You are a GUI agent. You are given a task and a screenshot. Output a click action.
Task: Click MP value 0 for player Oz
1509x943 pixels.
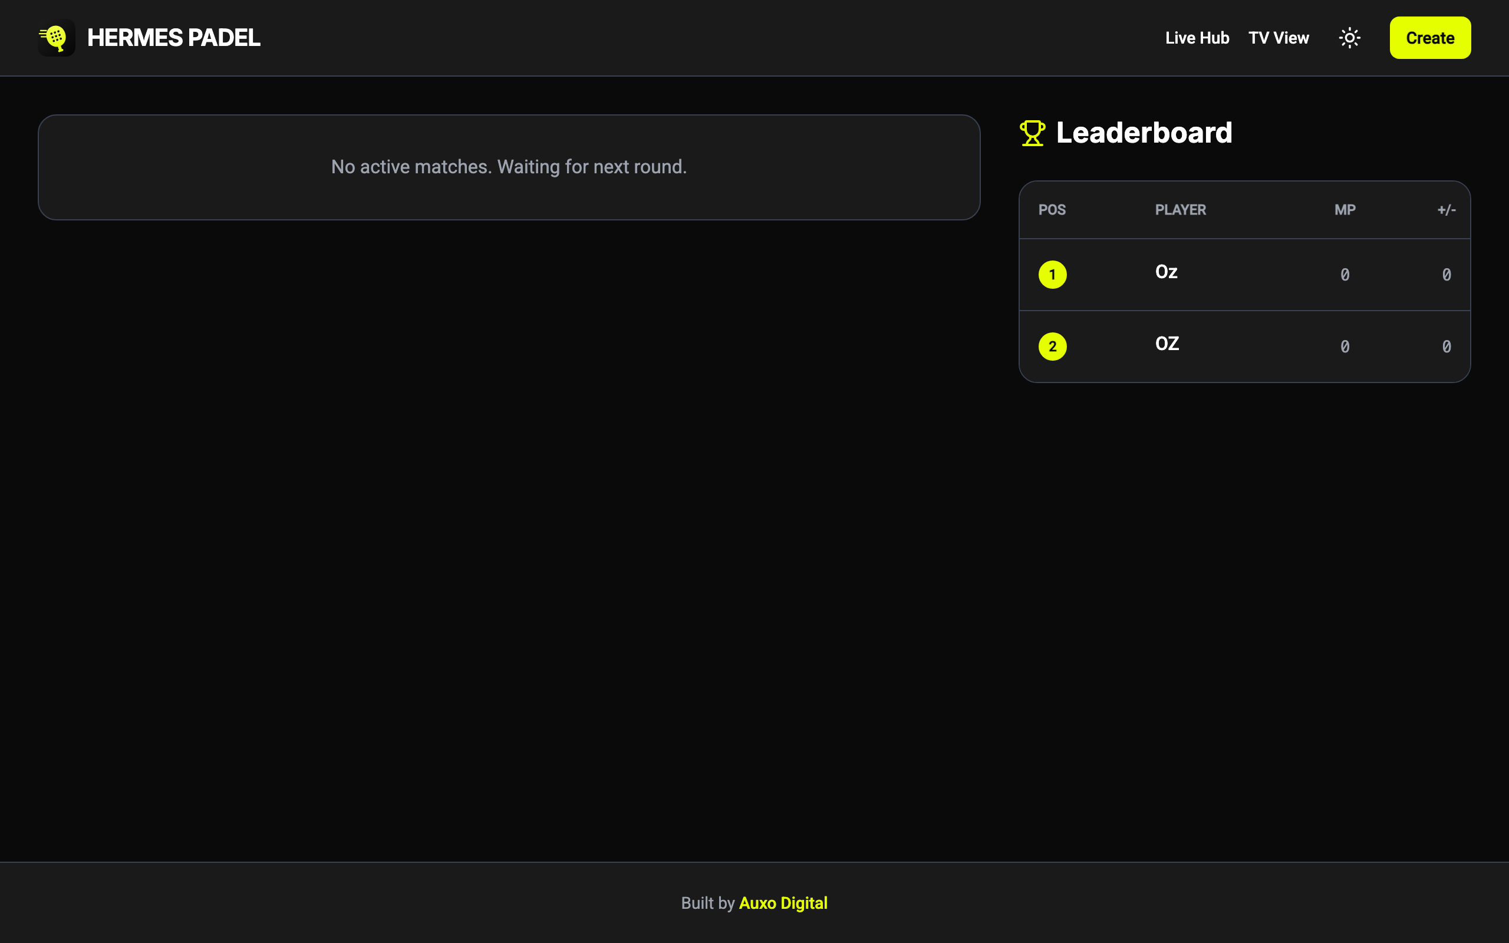point(1345,275)
